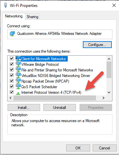This screenshot has height=155, width=119.
Task: Click the VirtualBox NDIS6 Bridged Networking icon
Action: coord(18,75)
